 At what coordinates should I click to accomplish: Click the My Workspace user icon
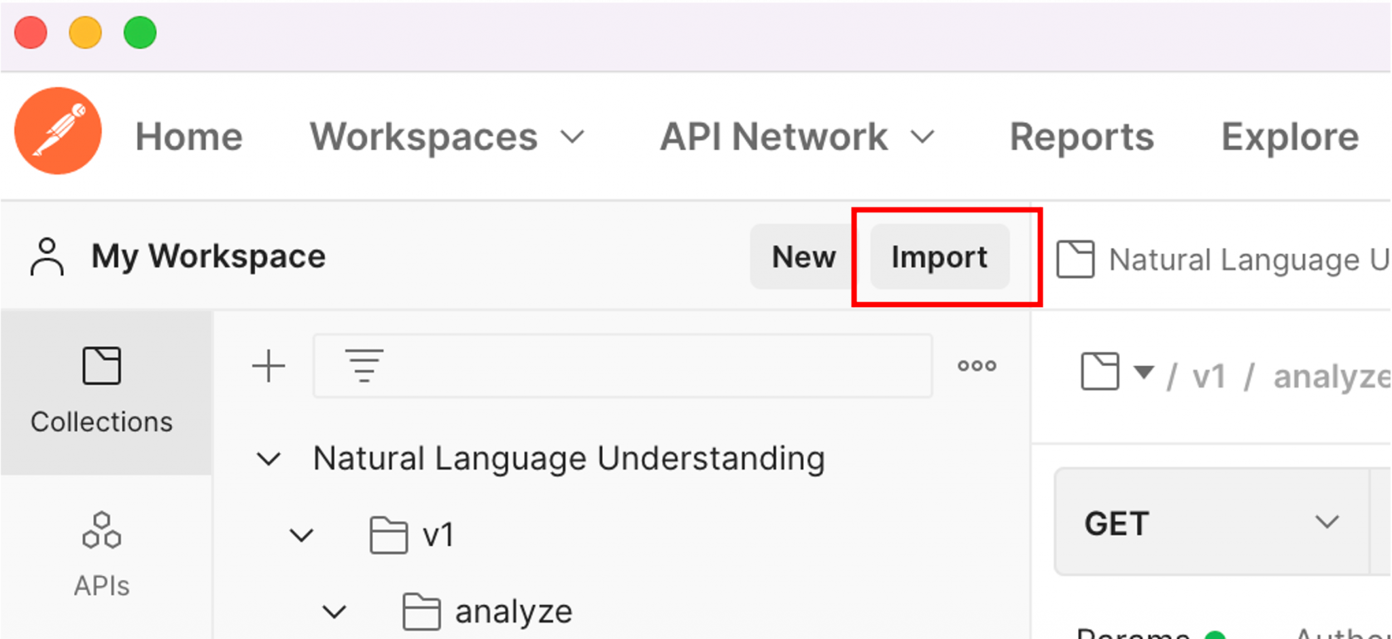pos(46,257)
